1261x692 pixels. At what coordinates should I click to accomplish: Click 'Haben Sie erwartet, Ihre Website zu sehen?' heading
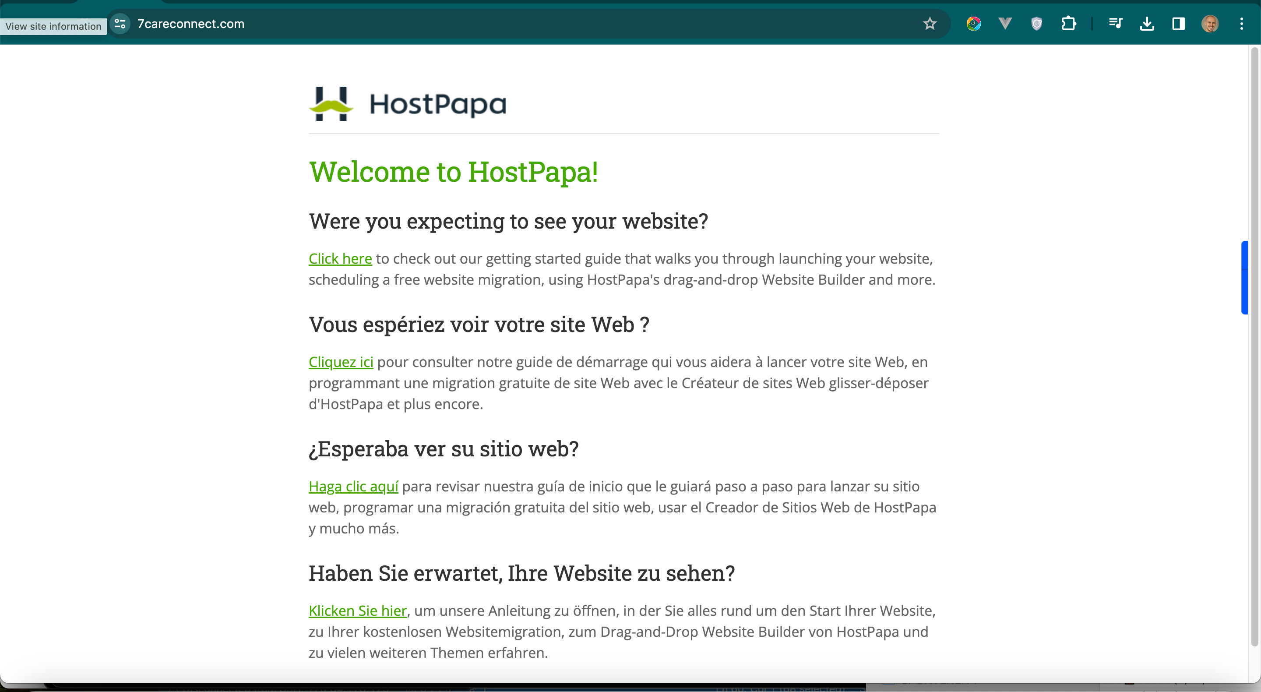522,573
